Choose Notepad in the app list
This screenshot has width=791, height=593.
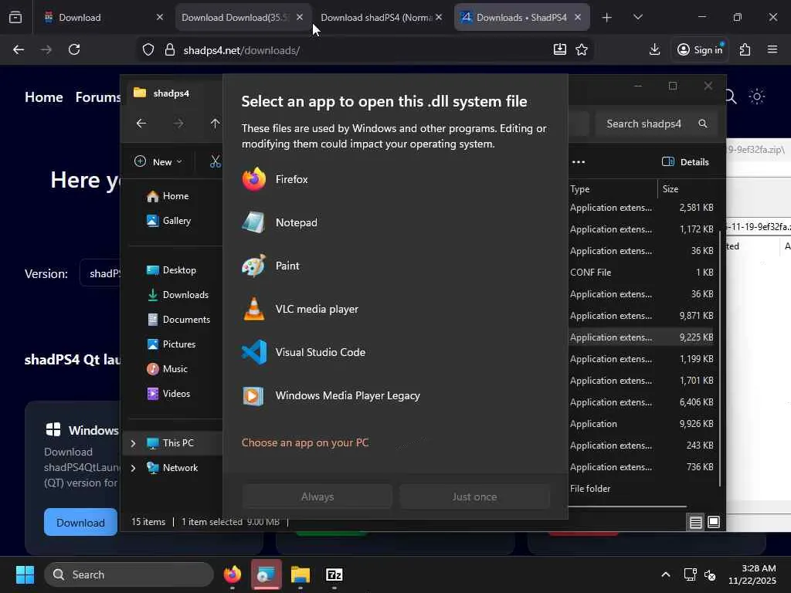click(395, 222)
